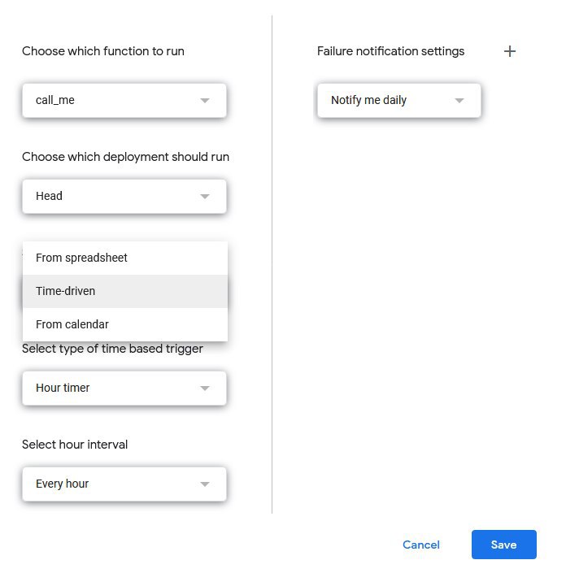This screenshot has height=573, width=566.
Task: Click the Select hour interval label
Action: point(75,445)
